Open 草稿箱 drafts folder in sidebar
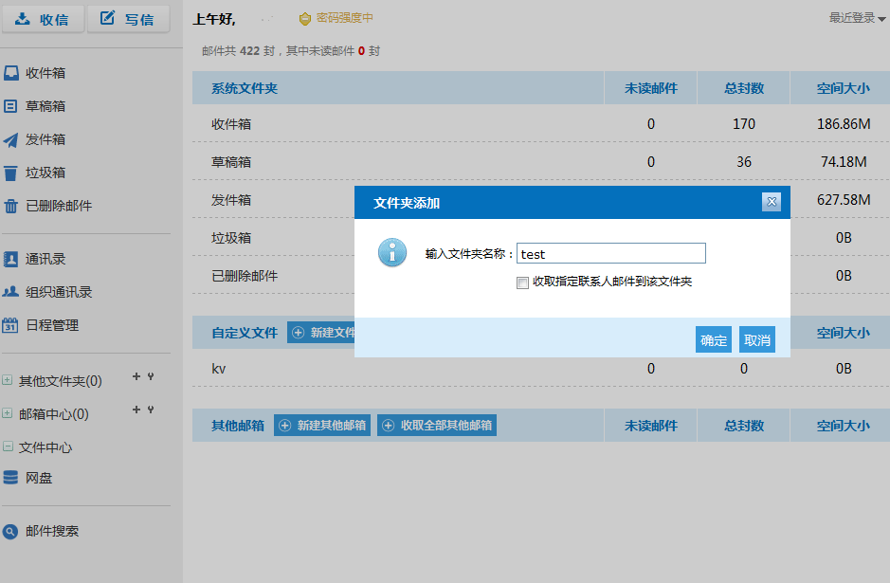 (x=45, y=106)
